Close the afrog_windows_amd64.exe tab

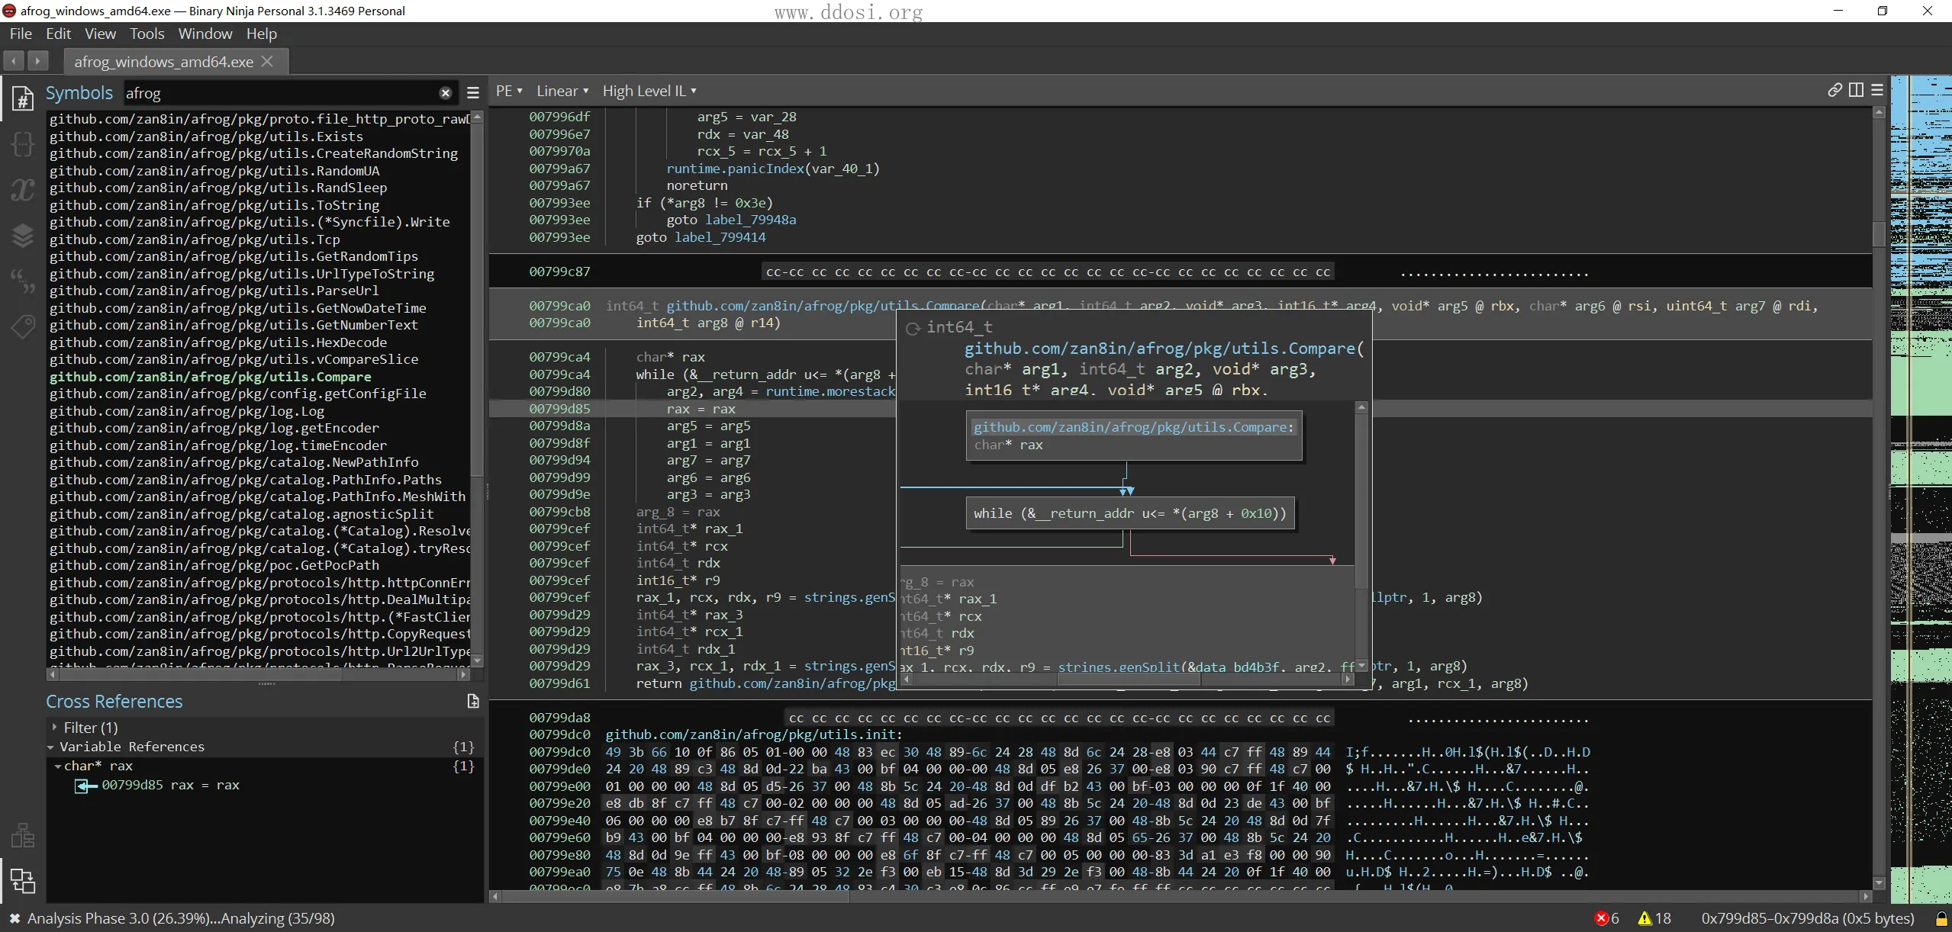click(x=267, y=61)
